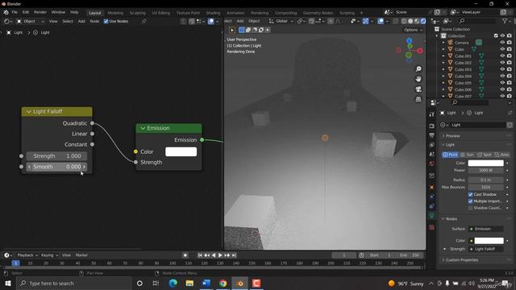Viewport: 516px width, 290px height.
Task: Open the File menu
Action: 15,12
